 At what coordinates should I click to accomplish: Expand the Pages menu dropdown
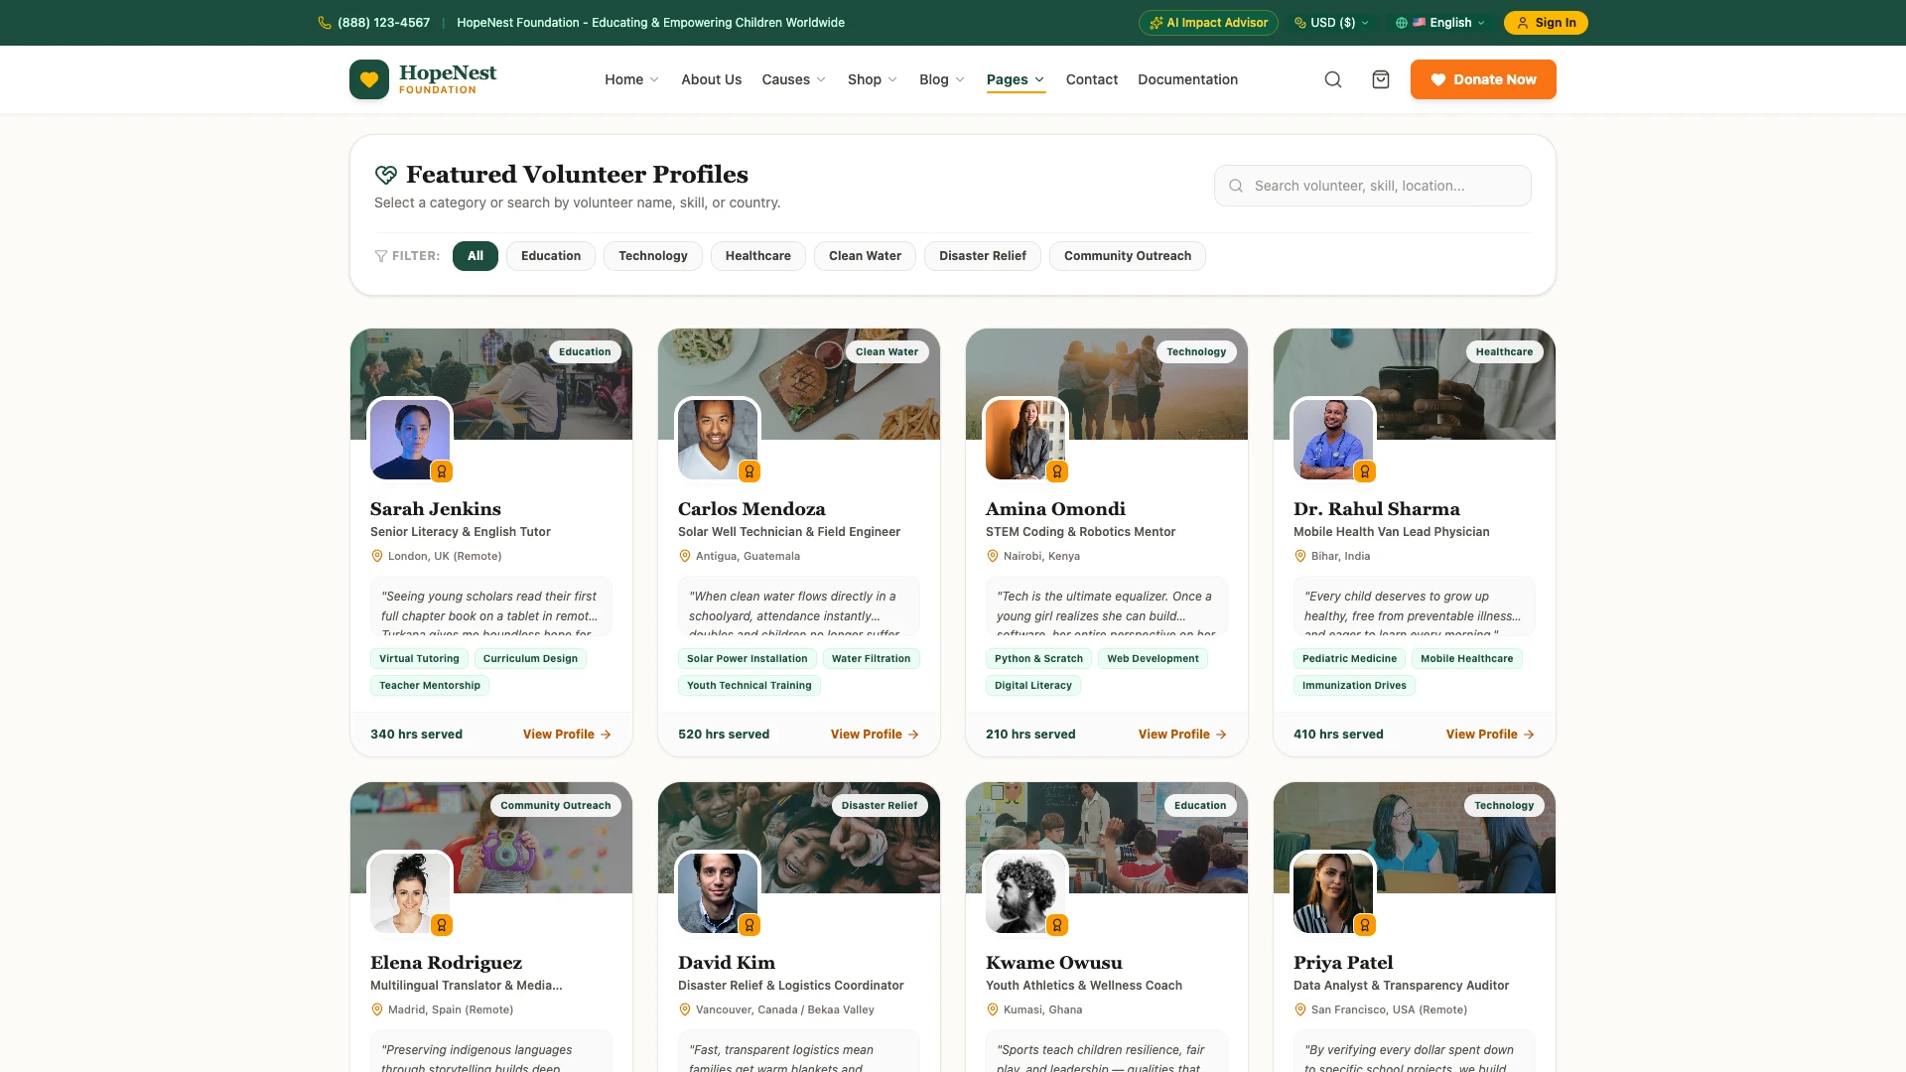pos(1016,79)
